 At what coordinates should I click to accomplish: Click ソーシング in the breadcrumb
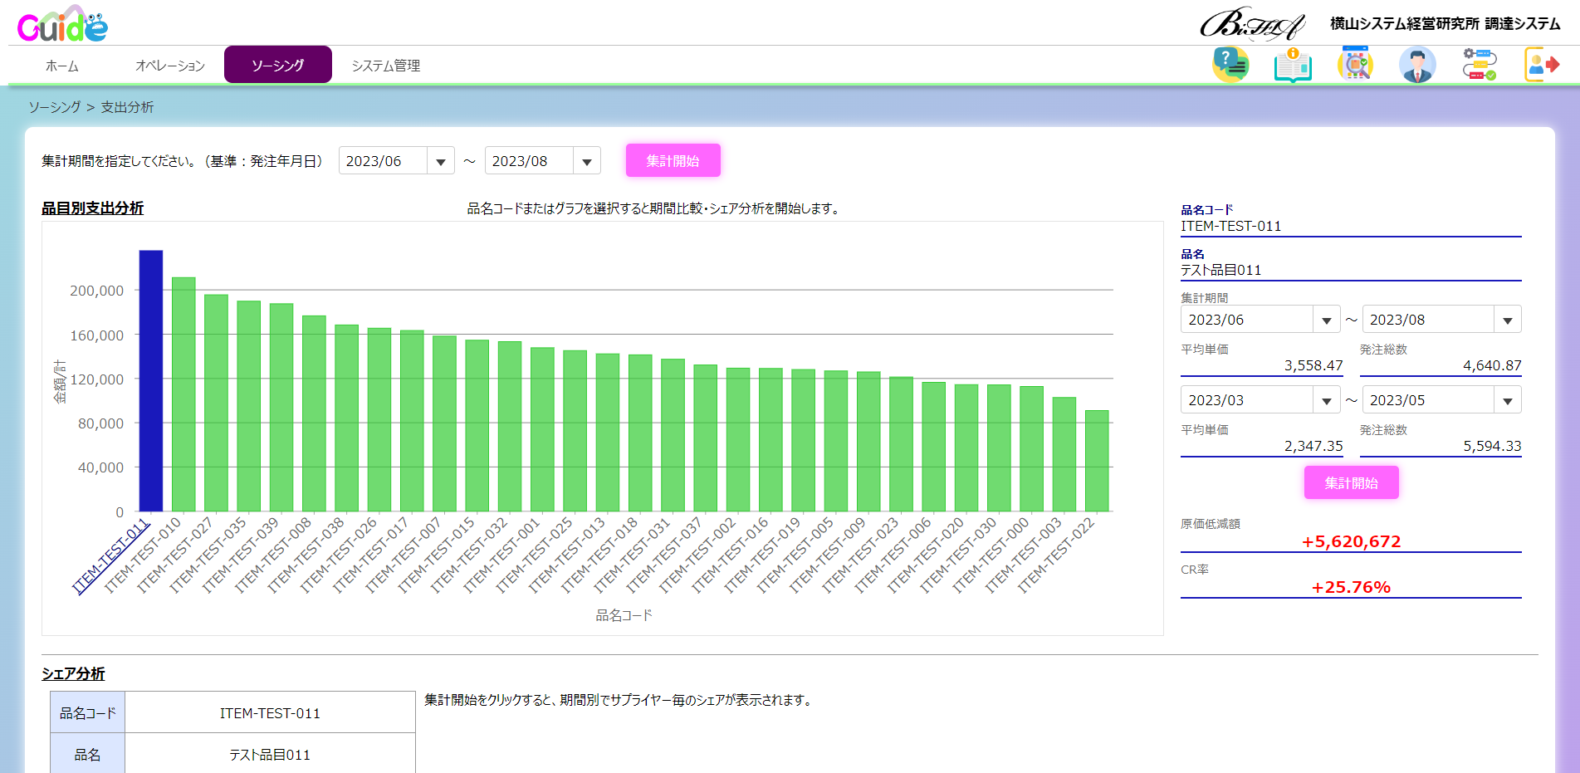(55, 107)
